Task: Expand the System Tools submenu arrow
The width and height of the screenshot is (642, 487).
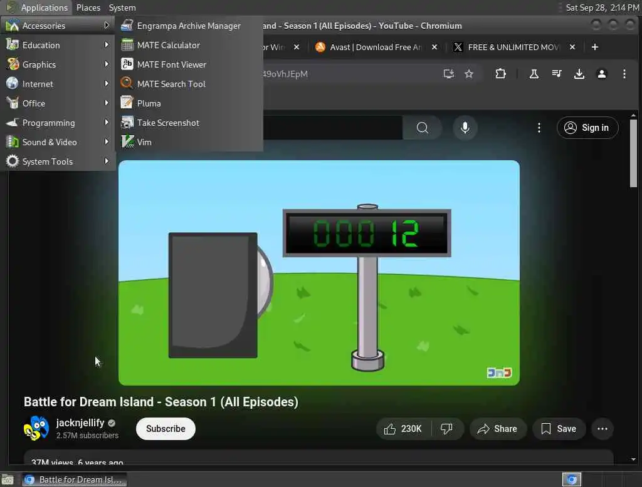Action: 107,161
